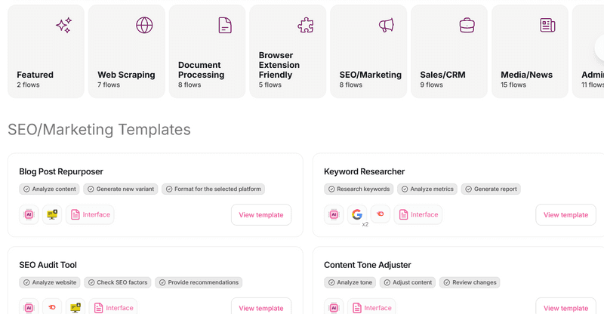Screen dimensions: 604x314
Task: Click the 'Generate report' step tag
Action: [x=491, y=189]
